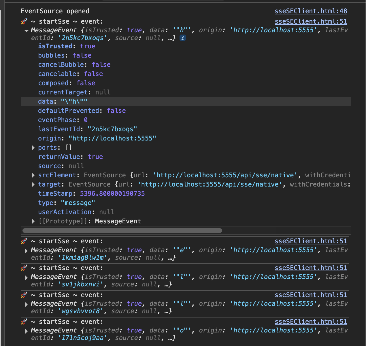Click the timeStamp value 5396.800000190735
Screen dimensions: 366x346
point(112,194)
